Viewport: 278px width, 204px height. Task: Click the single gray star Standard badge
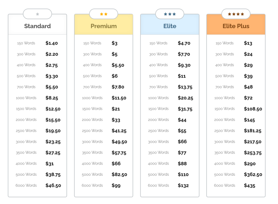(x=37, y=14)
